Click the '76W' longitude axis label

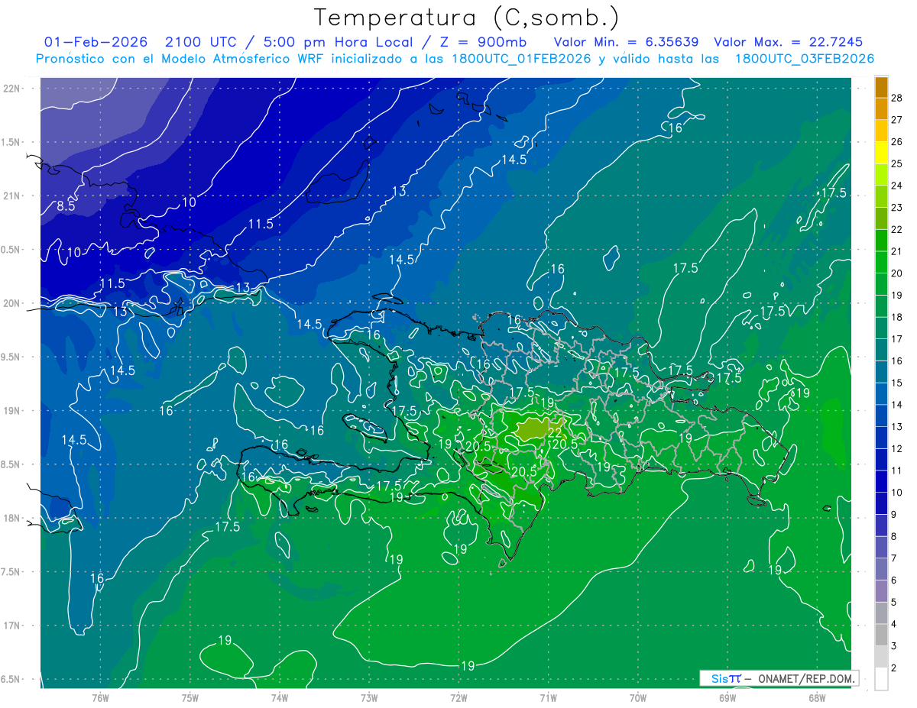point(100,697)
